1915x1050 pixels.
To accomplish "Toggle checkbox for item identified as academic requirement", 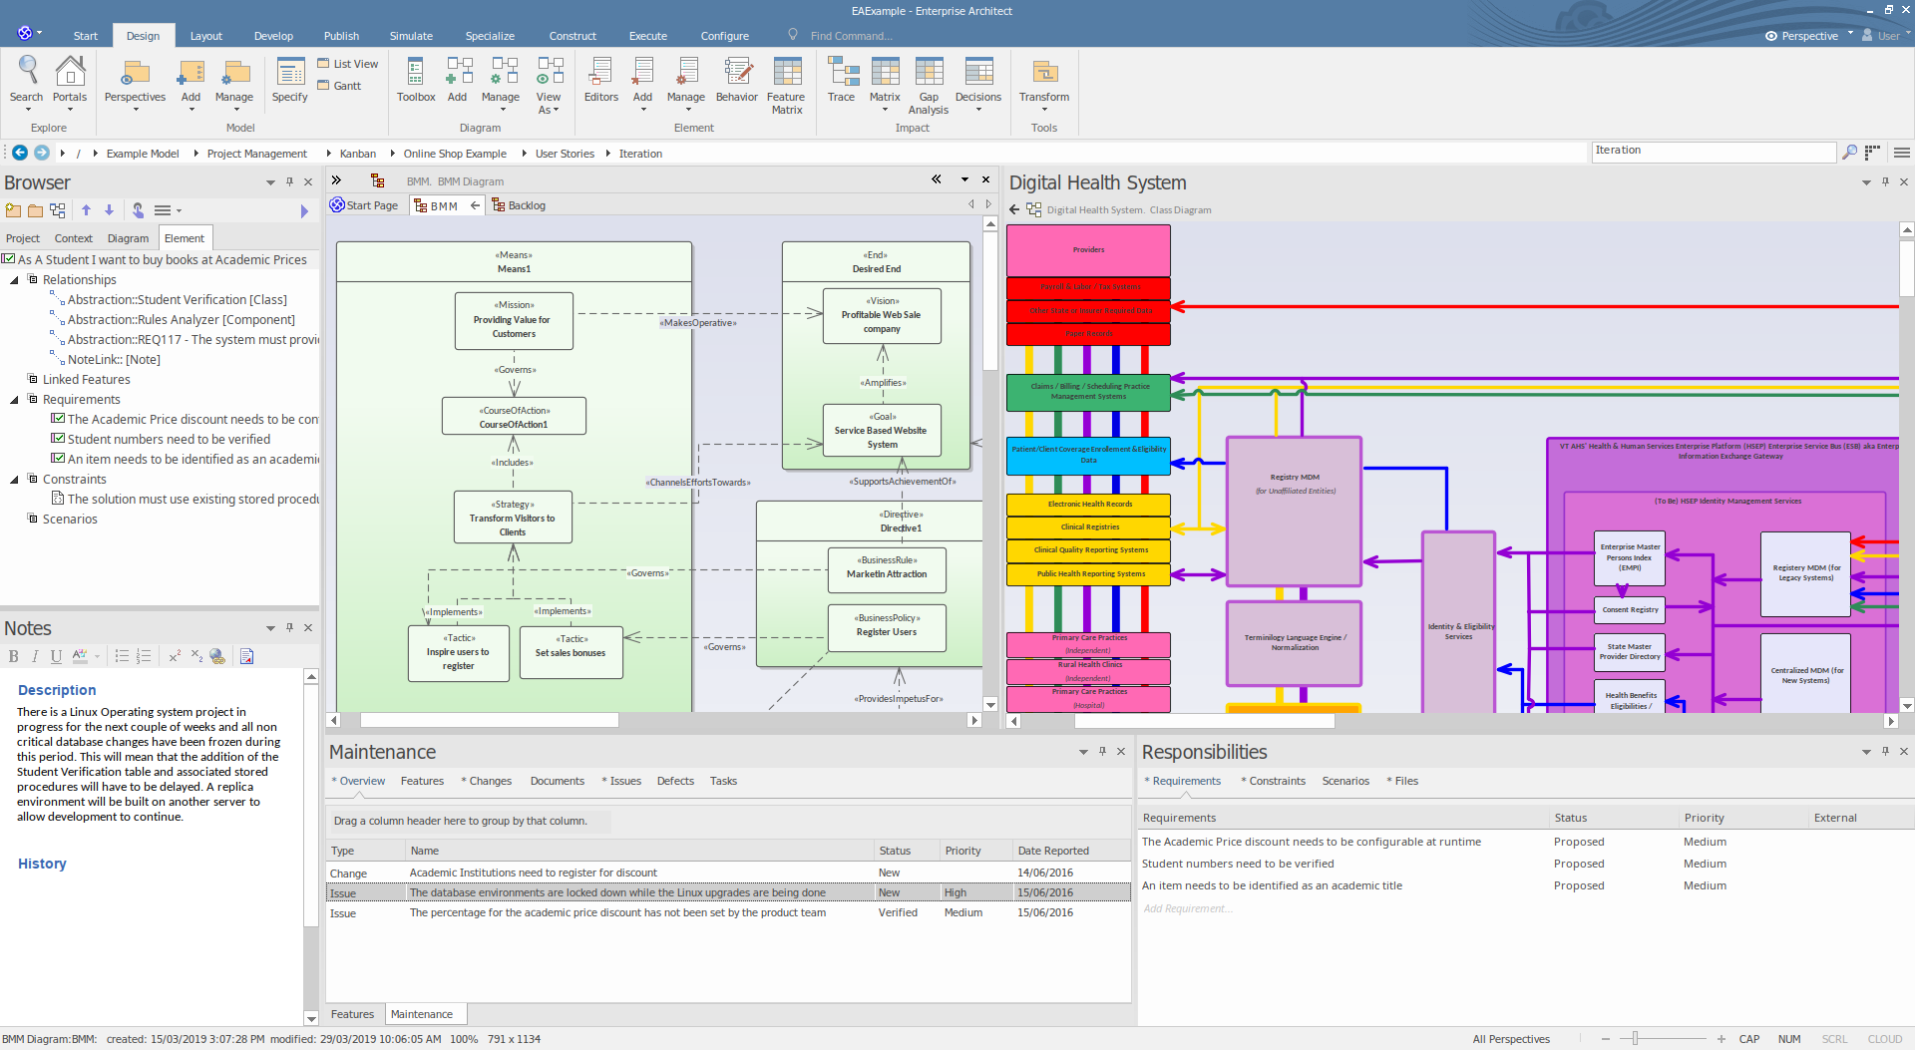I will pyautogui.click(x=58, y=459).
